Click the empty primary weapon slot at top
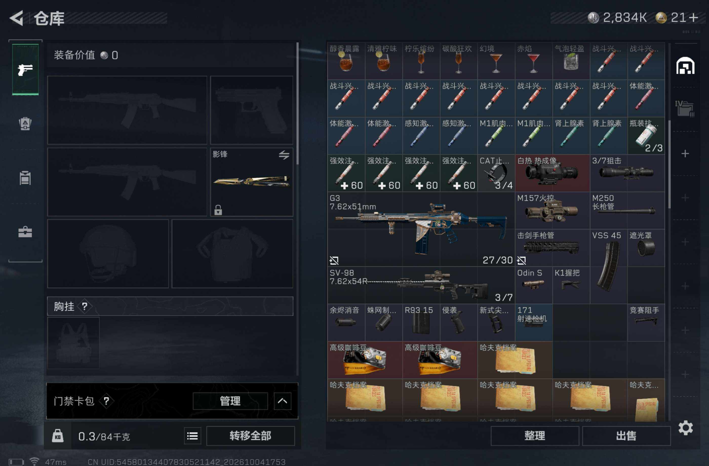This screenshot has width=709, height=466. [127, 110]
